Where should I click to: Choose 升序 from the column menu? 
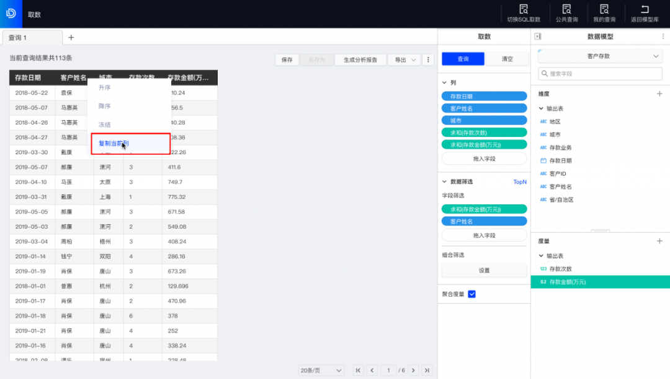[x=104, y=88]
